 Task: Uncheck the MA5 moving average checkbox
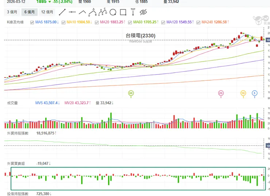pyautogui.click(x=32, y=23)
